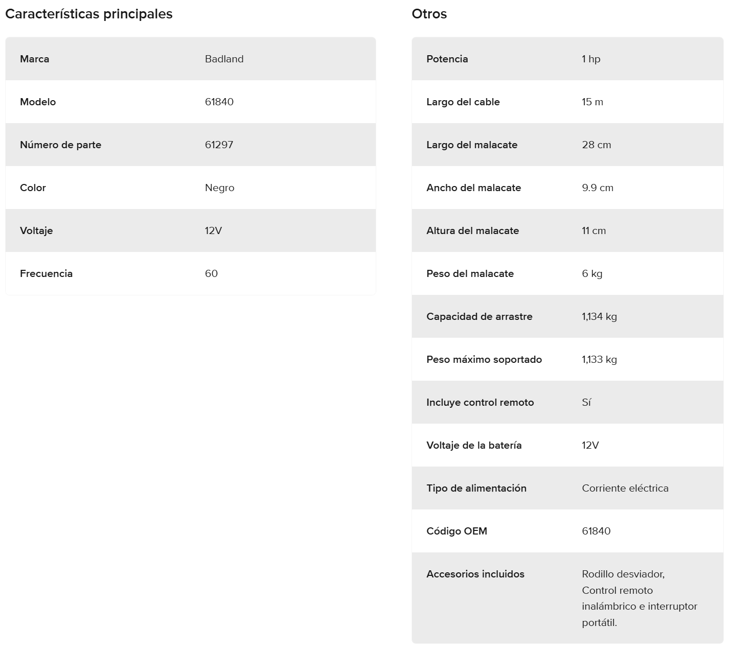Click the "Ancho del malacate" label
The image size is (730, 650).
(x=473, y=188)
